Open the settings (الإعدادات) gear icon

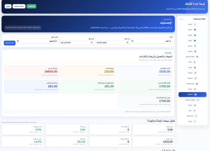(x=195, y=105)
